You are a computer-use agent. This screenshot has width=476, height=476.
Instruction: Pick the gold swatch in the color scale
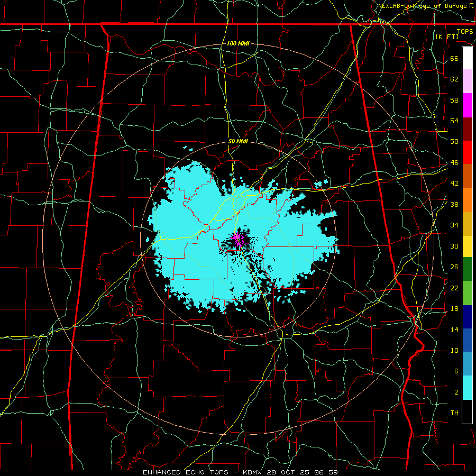467,224
